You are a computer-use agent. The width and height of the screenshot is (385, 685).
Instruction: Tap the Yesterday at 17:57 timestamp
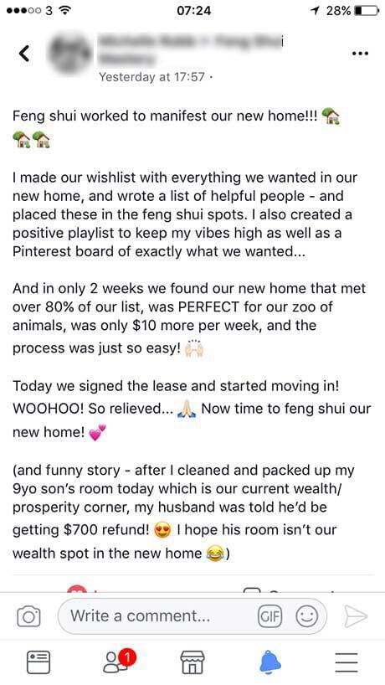[151, 77]
